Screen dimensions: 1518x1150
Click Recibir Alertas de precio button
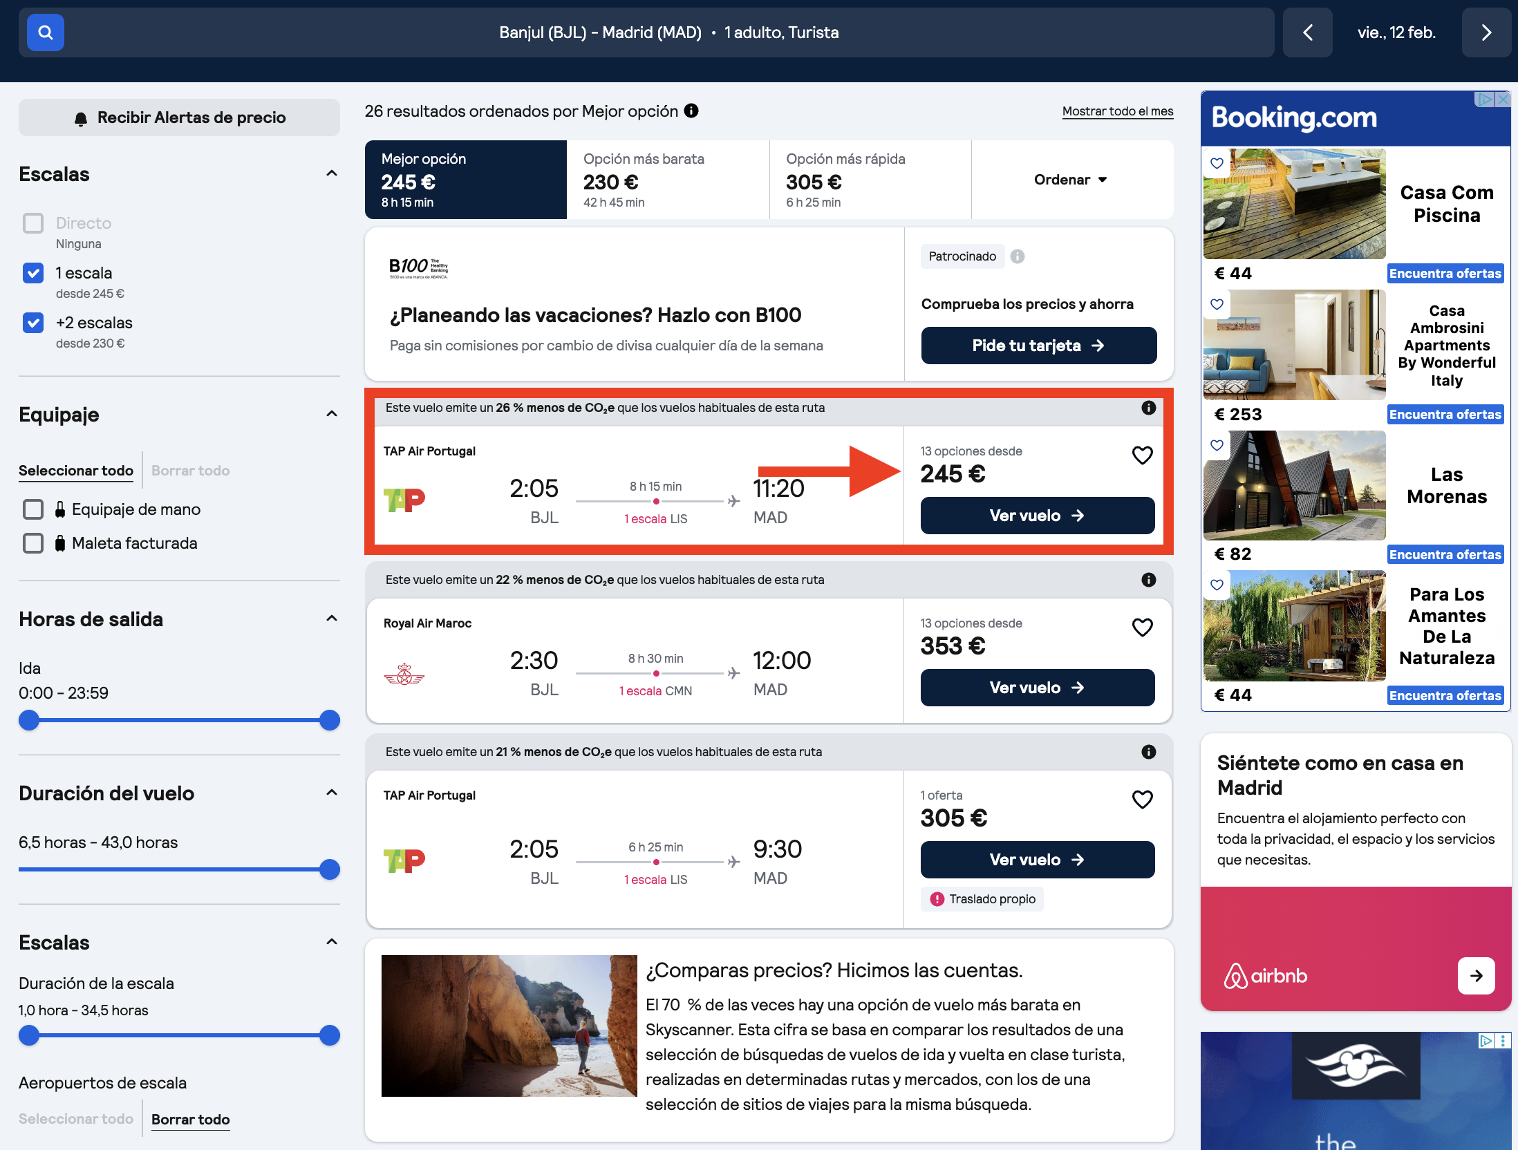[x=179, y=117]
